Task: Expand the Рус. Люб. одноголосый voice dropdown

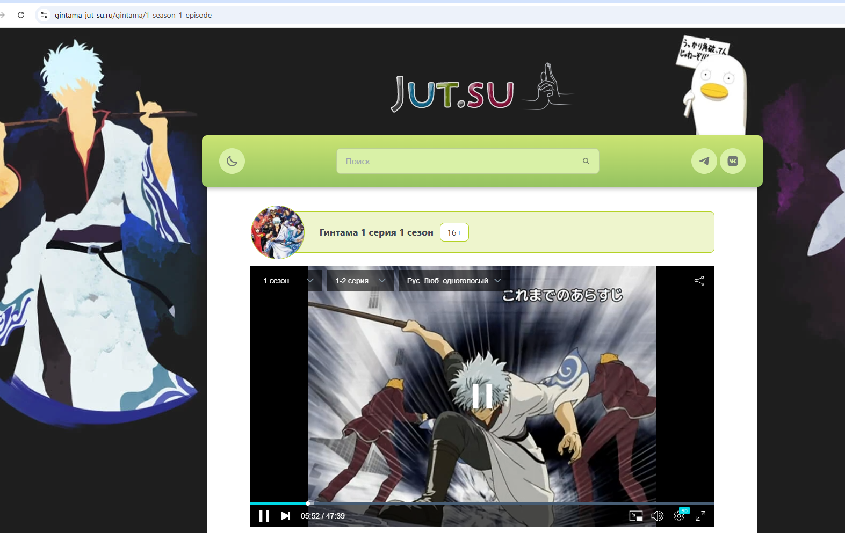Action: tap(454, 281)
